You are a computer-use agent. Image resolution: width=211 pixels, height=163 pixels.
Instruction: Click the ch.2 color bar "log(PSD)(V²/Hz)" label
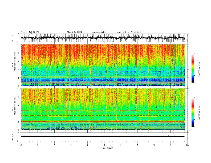point(199,113)
